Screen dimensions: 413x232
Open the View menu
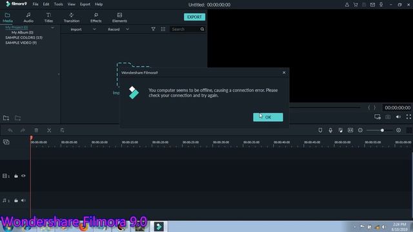72,5
